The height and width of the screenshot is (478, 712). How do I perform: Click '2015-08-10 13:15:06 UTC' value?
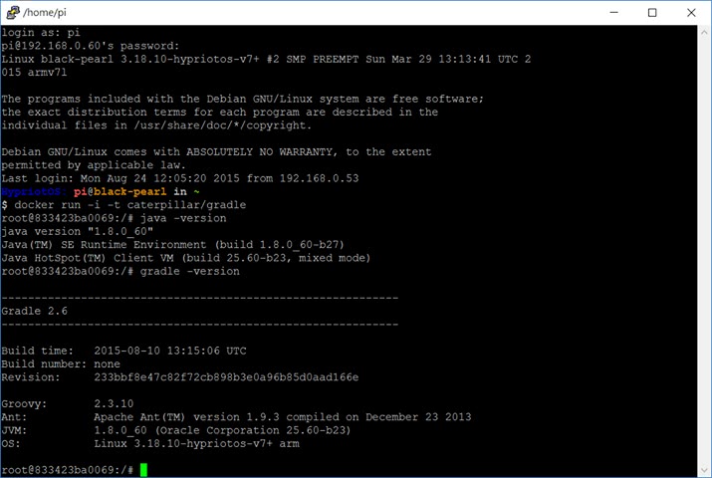pos(170,351)
